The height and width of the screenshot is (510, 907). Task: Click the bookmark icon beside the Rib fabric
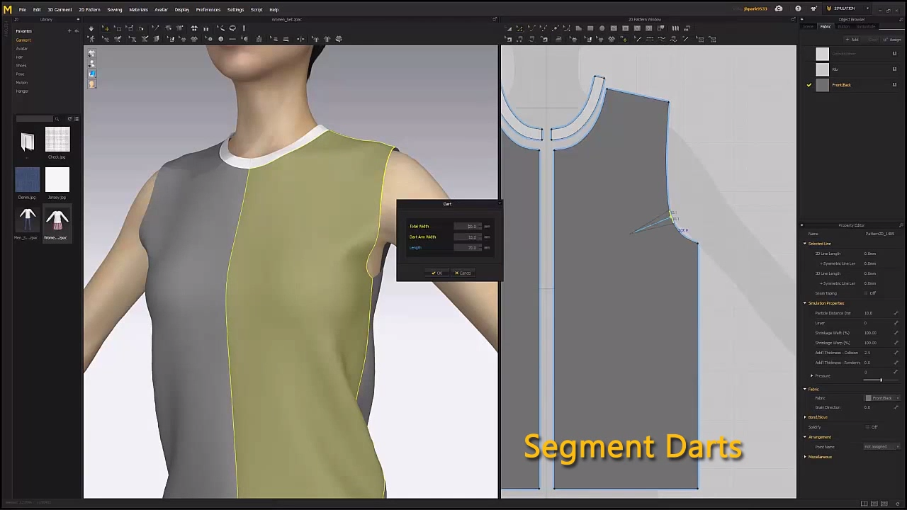click(x=894, y=69)
